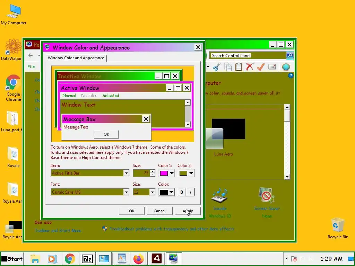This screenshot has width=355, height=266.
Task: Click the Start button
Action: [12, 258]
